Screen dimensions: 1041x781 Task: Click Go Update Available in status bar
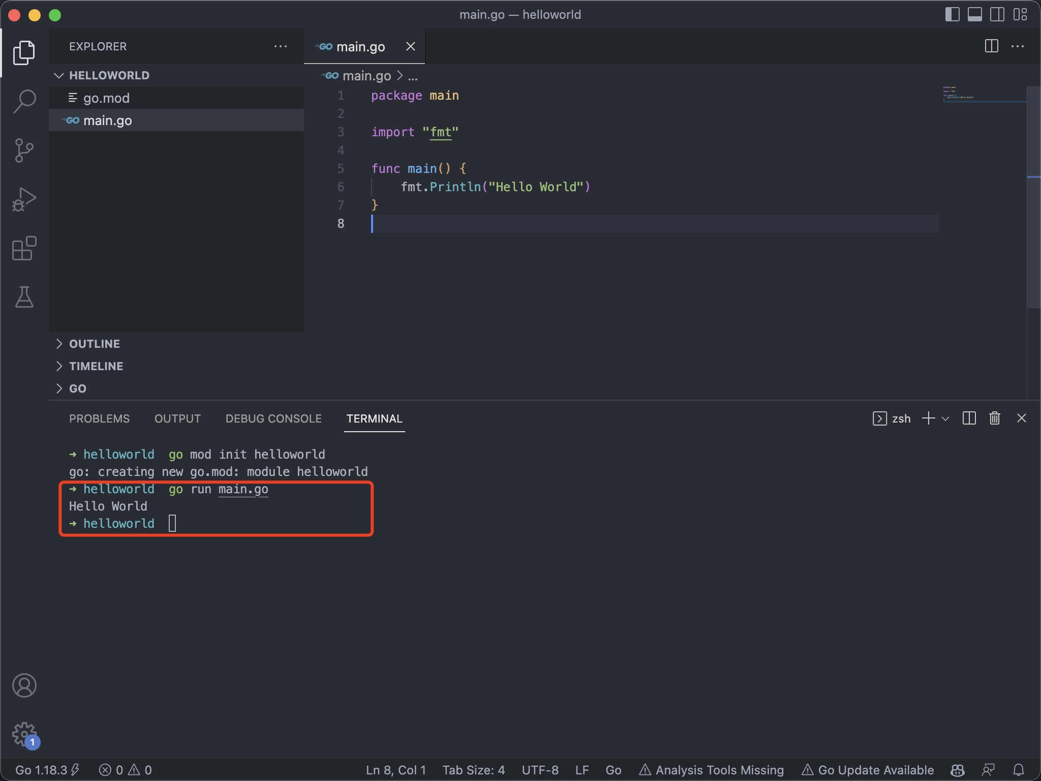point(868,769)
